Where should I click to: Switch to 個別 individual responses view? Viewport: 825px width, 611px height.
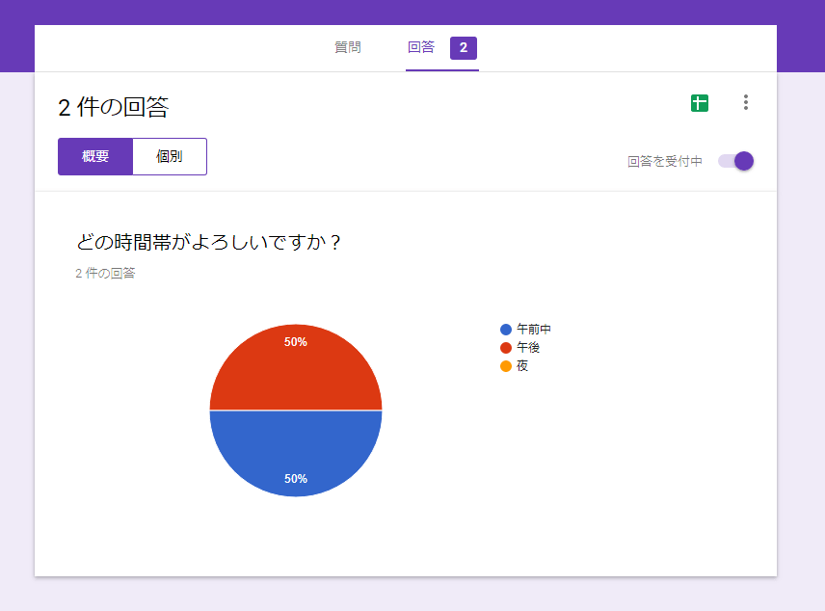pyautogui.click(x=170, y=156)
